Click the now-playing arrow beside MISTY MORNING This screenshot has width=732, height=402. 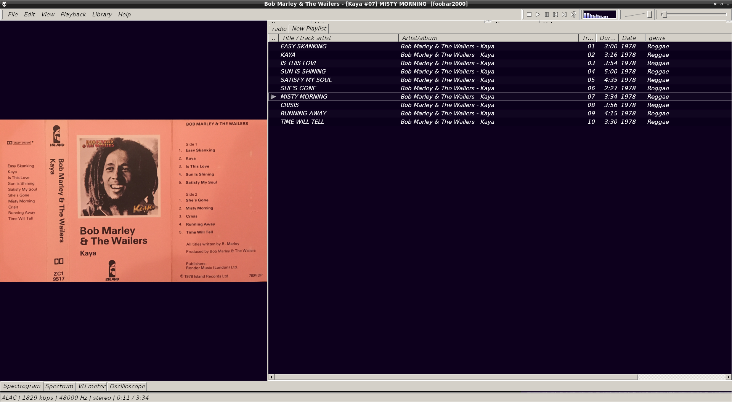click(x=273, y=97)
